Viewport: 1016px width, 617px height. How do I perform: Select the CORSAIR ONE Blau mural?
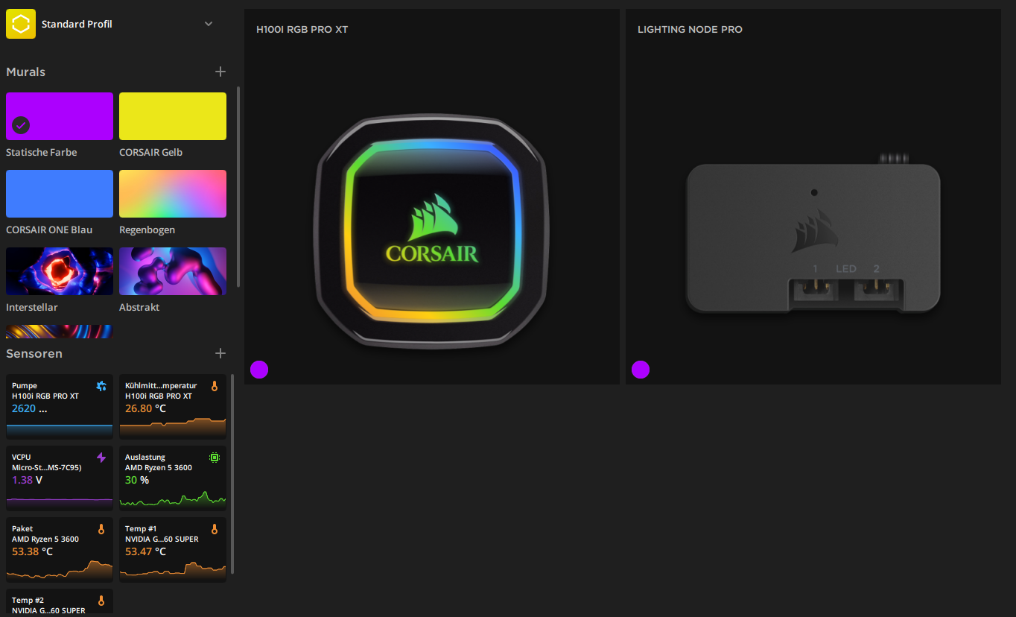pyautogui.click(x=60, y=194)
